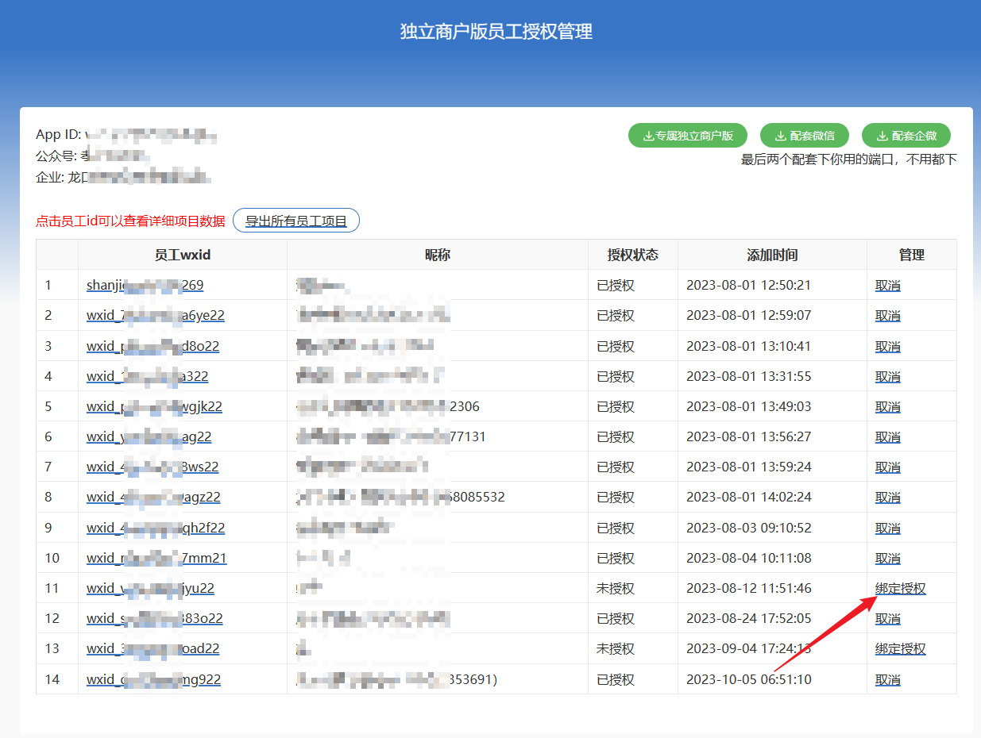Cancel authorization in row 14
The image size is (981, 738).
[887, 680]
